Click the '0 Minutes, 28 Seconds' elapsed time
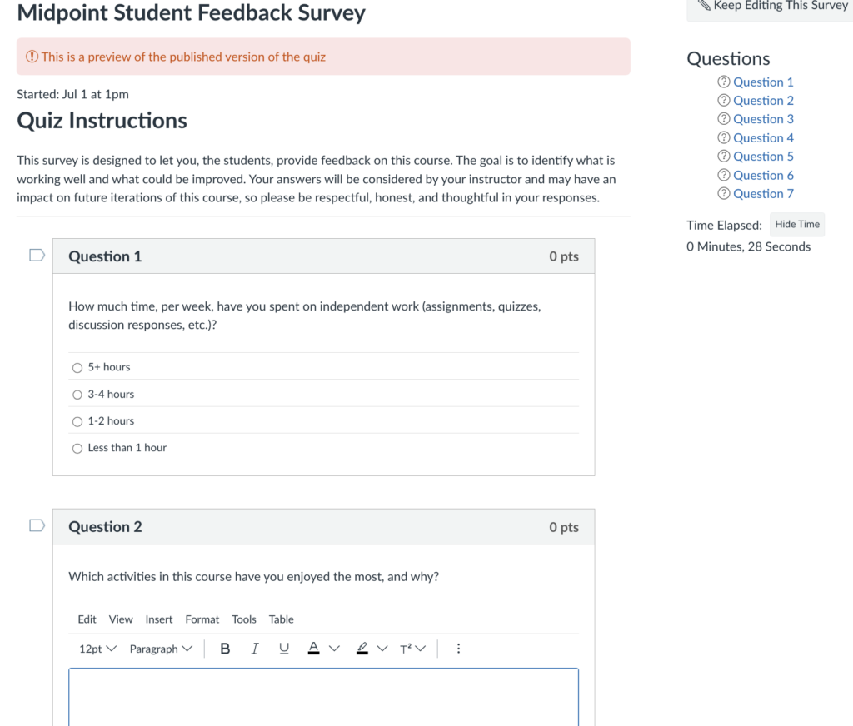The width and height of the screenshot is (853, 726). (x=748, y=247)
